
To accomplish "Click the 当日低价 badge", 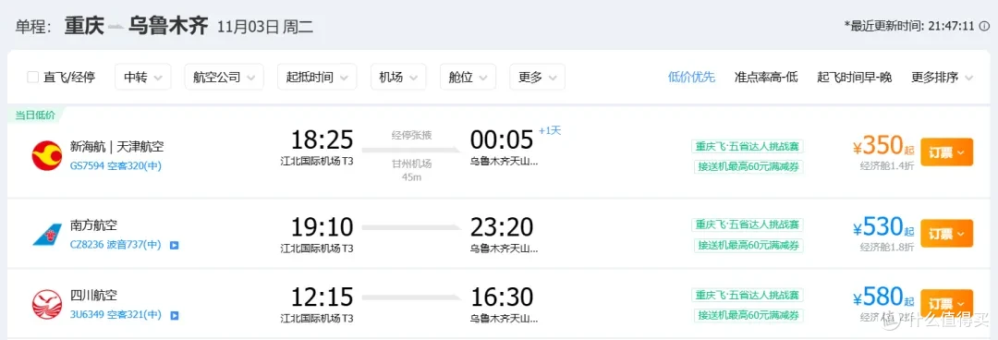I will pyautogui.click(x=36, y=115).
